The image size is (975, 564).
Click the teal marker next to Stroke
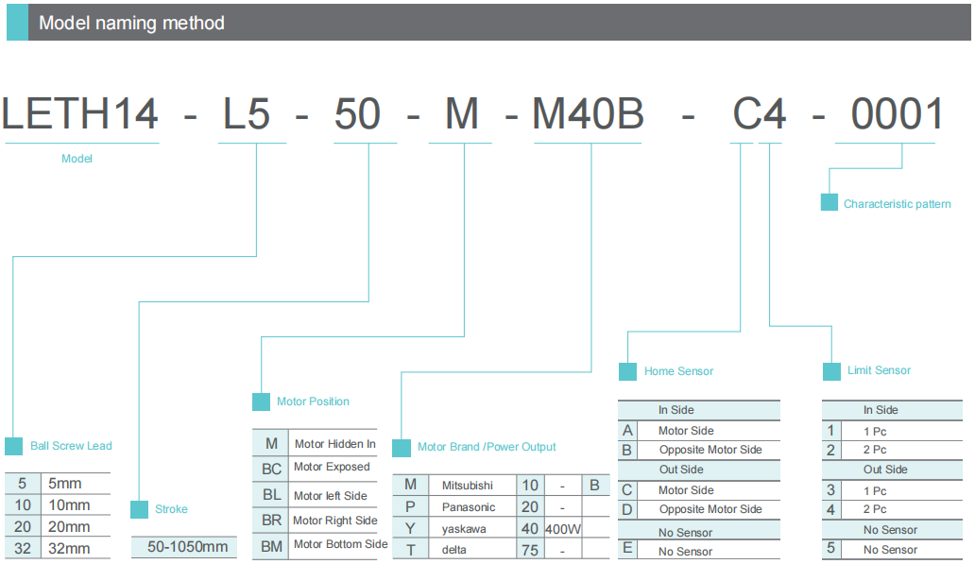139,509
